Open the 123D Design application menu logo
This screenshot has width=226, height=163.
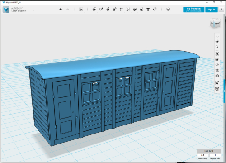[x=6, y=10]
